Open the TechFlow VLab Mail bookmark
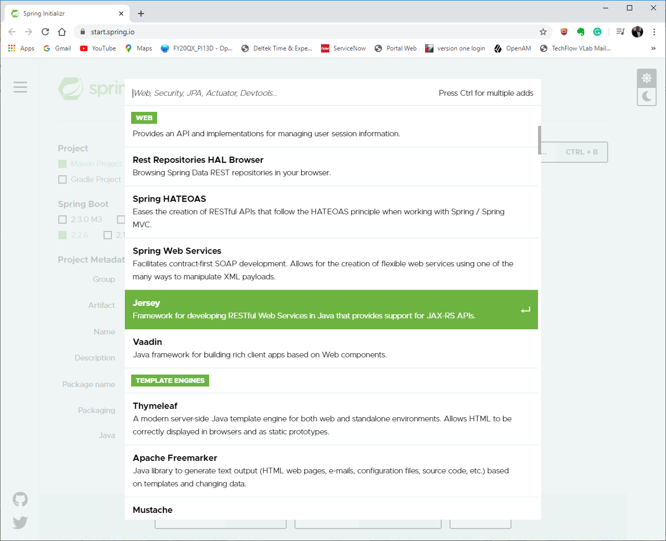The height and width of the screenshot is (541, 666). point(575,48)
